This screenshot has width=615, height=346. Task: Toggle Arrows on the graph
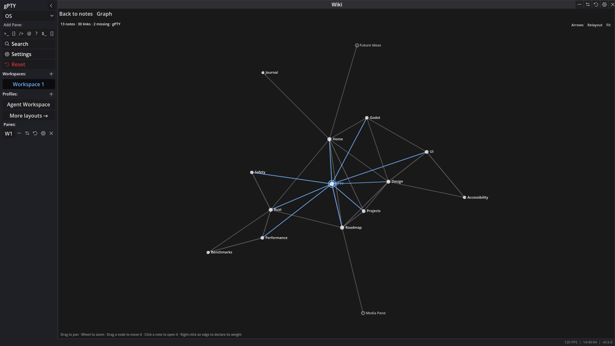coord(577,25)
